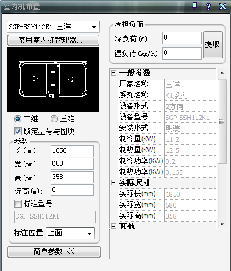
Task: Select the 制热量(KW) property row
Action: pyautogui.click(x=166, y=150)
